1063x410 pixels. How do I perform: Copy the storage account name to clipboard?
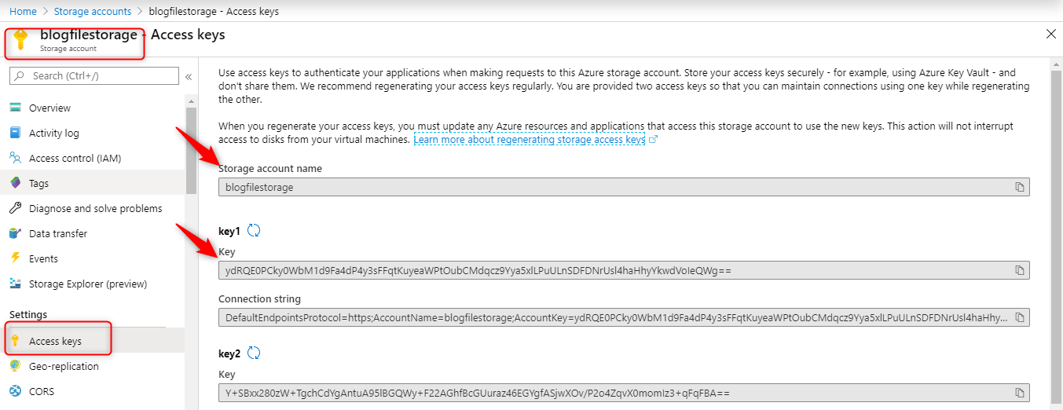(x=1019, y=187)
